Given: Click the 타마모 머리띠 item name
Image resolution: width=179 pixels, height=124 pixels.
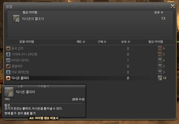Looking at the screenshot, I should click(x=20, y=60).
